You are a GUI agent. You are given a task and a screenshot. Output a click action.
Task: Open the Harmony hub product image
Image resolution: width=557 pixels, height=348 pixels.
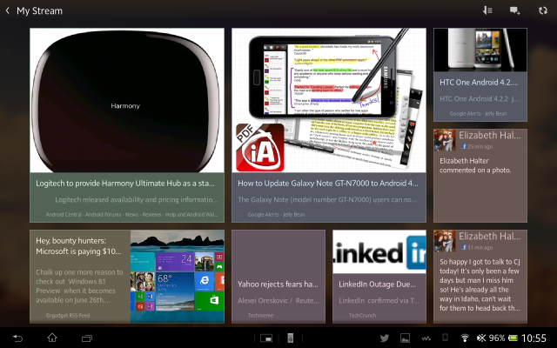pos(127,101)
